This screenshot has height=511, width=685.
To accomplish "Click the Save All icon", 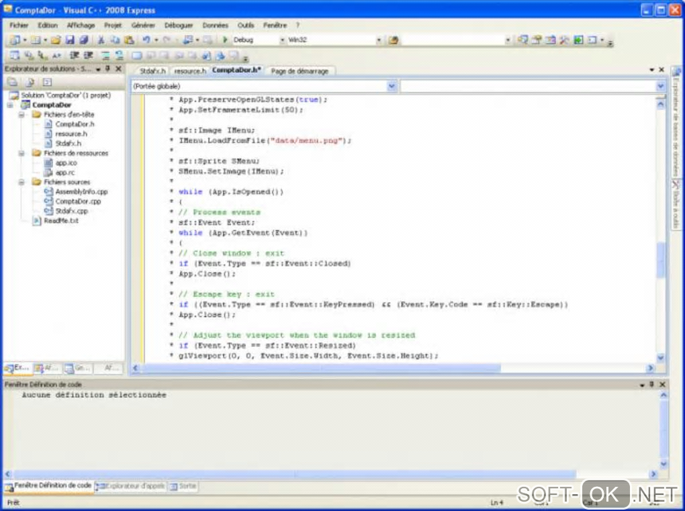I will (x=83, y=40).
